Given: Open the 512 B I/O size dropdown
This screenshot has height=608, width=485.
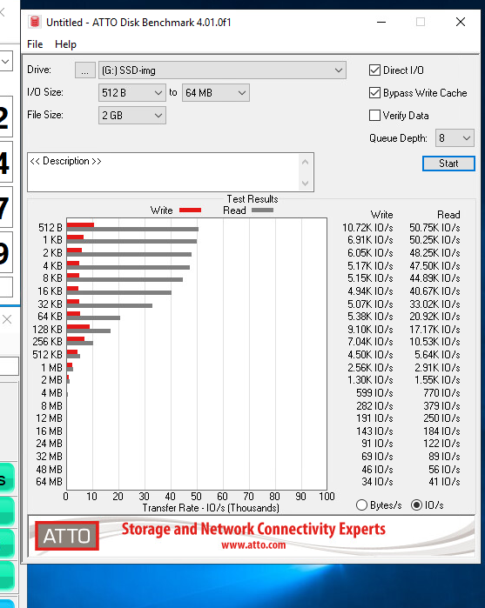Looking at the screenshot, I should point(132,93).
